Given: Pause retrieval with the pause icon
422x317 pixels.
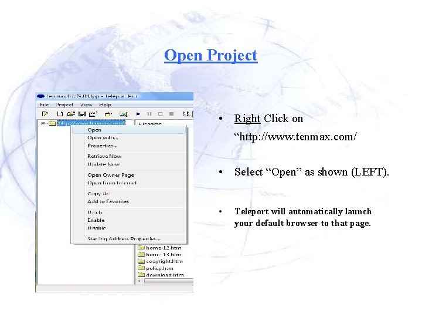Looking at the screenshot, I should [x=149, y=114].
